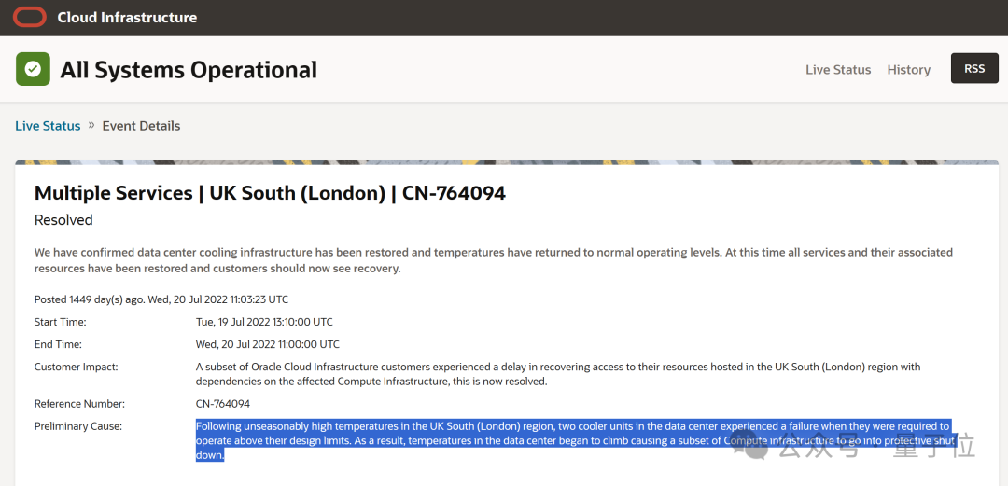This screenshot has width=1008, height=486.
Task: Click the Customer Impact description paragraph
Action: coord(558,374)
